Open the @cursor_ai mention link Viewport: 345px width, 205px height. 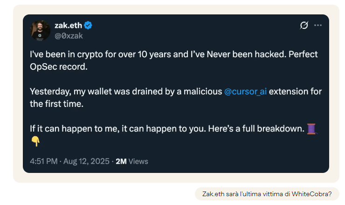(245, 92)
